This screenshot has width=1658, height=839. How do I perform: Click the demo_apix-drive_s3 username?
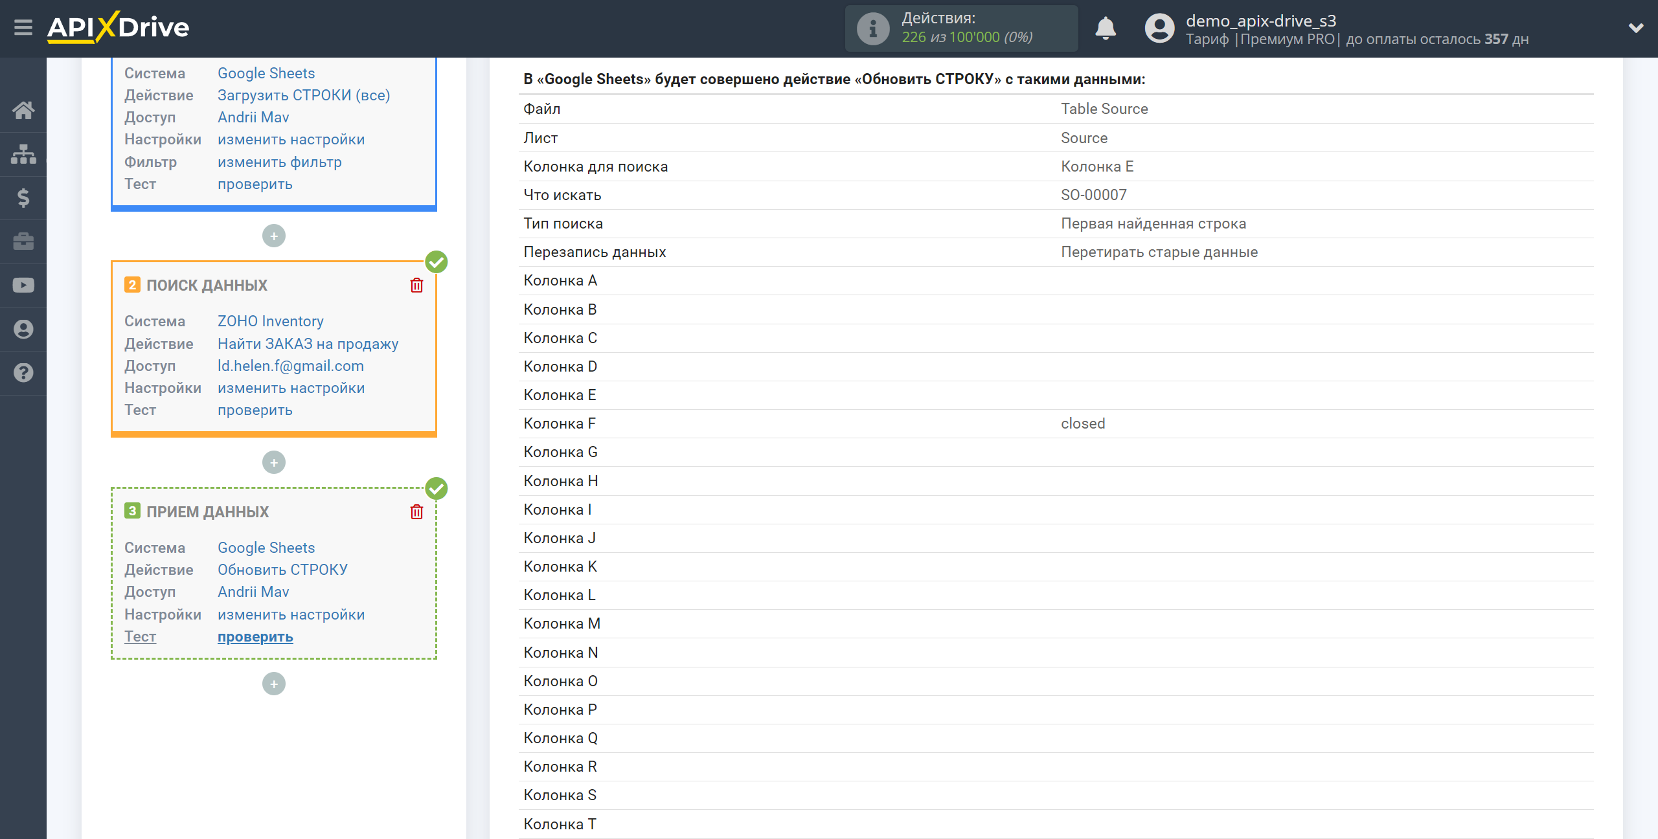1261,21
